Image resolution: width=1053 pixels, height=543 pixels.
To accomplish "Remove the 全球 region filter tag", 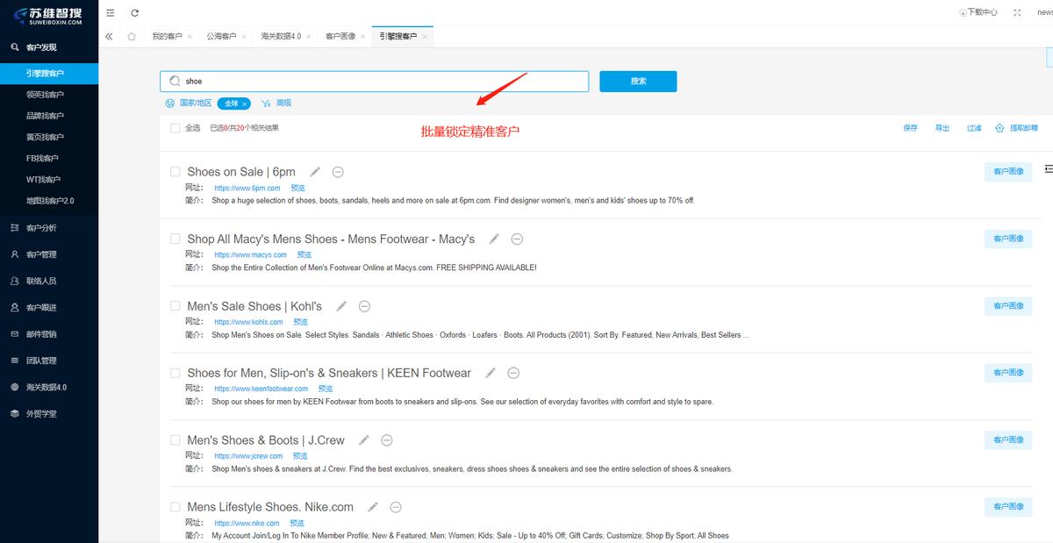I will (x=245, y=104).
